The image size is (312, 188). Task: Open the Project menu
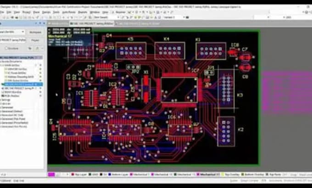tap(27, 12)
